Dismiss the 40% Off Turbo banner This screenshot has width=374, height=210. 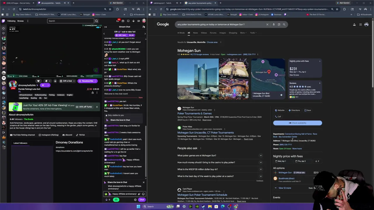(x=97, y=107)
